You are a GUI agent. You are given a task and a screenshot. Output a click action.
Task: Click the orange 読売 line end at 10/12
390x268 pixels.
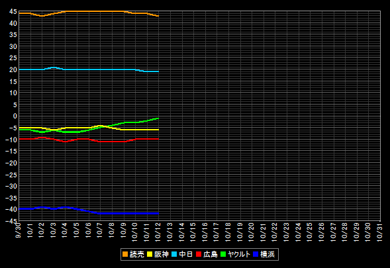[158, 16]
